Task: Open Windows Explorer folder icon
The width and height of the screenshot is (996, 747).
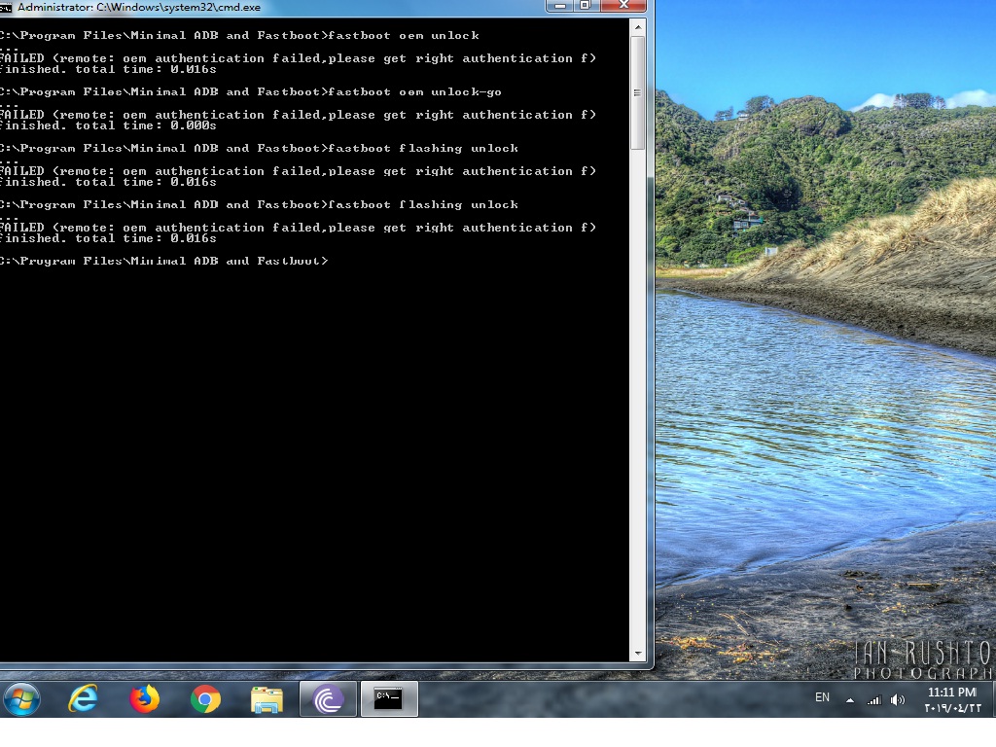Action: coord(267,700)
